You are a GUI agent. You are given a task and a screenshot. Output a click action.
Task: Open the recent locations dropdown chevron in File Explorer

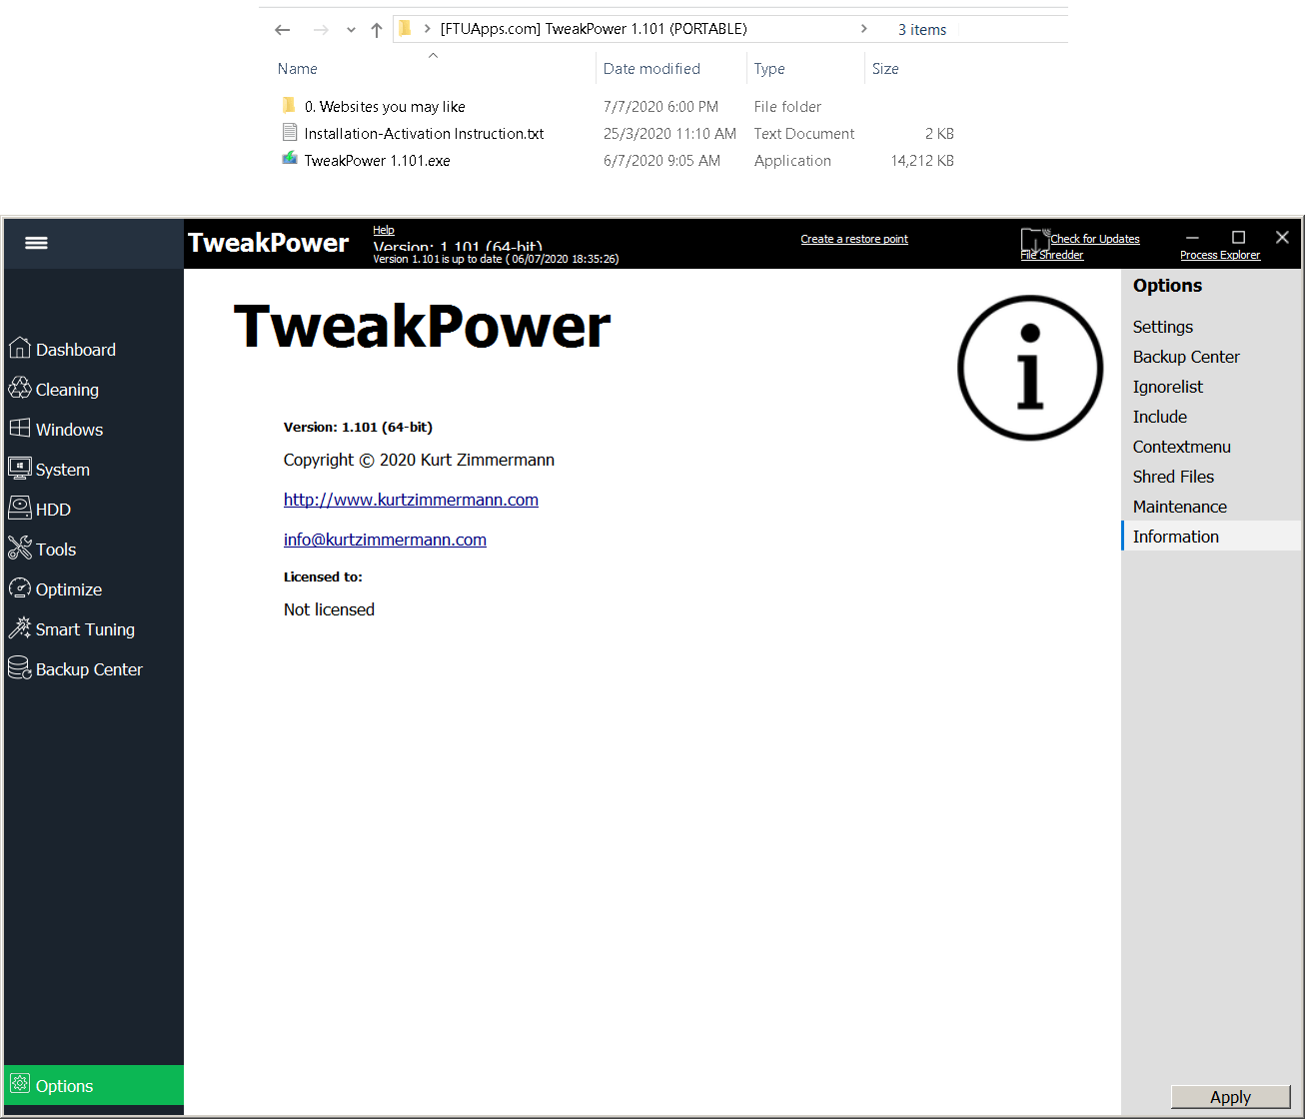(351, 30)
